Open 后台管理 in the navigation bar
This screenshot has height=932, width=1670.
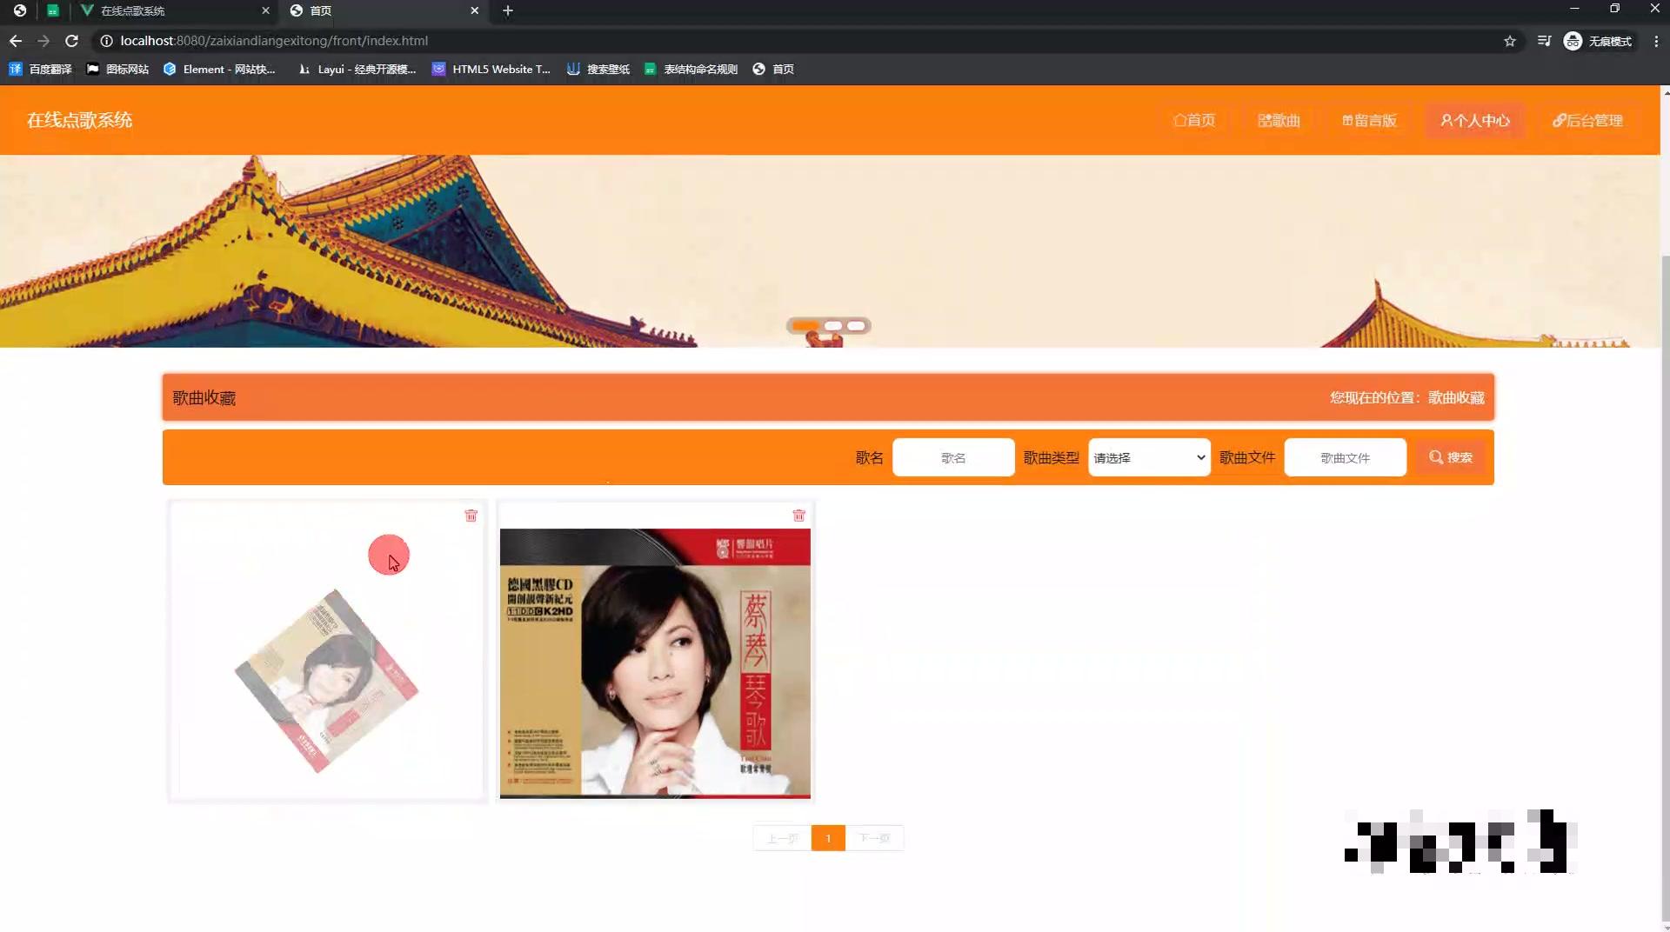tap(1587, 120)
